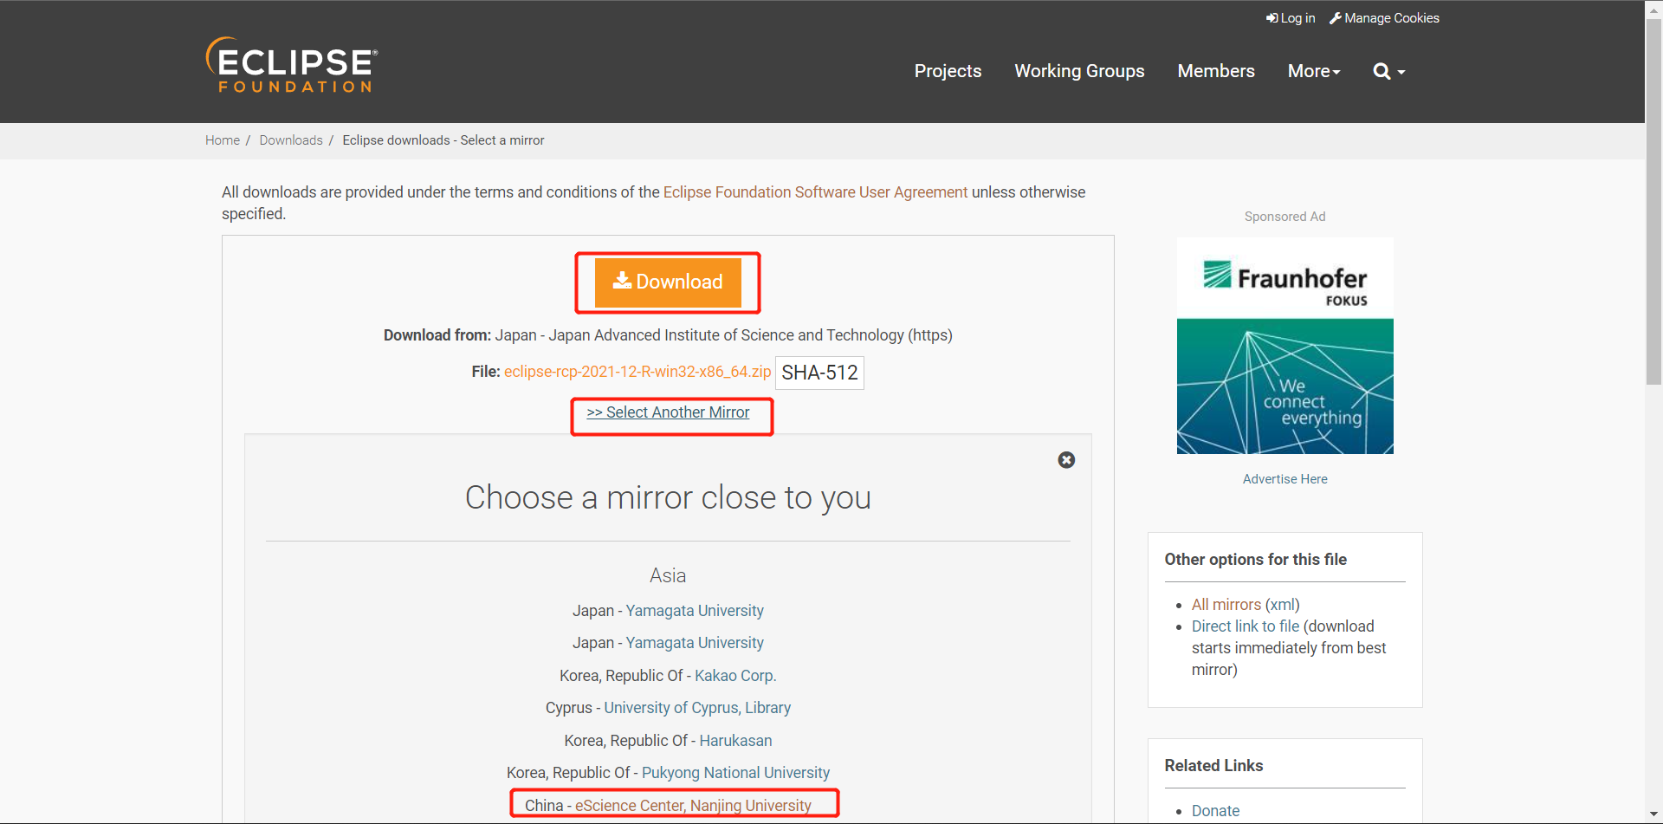1663x824 pixels.
Task: Click the Log in link
Action: 1291,18
